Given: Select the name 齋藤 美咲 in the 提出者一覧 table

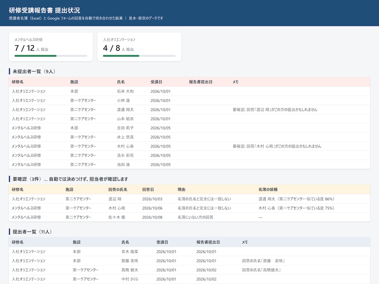Looking at the screenshot, I should [x=130, y=261].
